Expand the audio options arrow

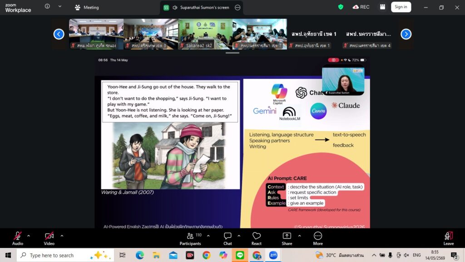coord(29,236)
